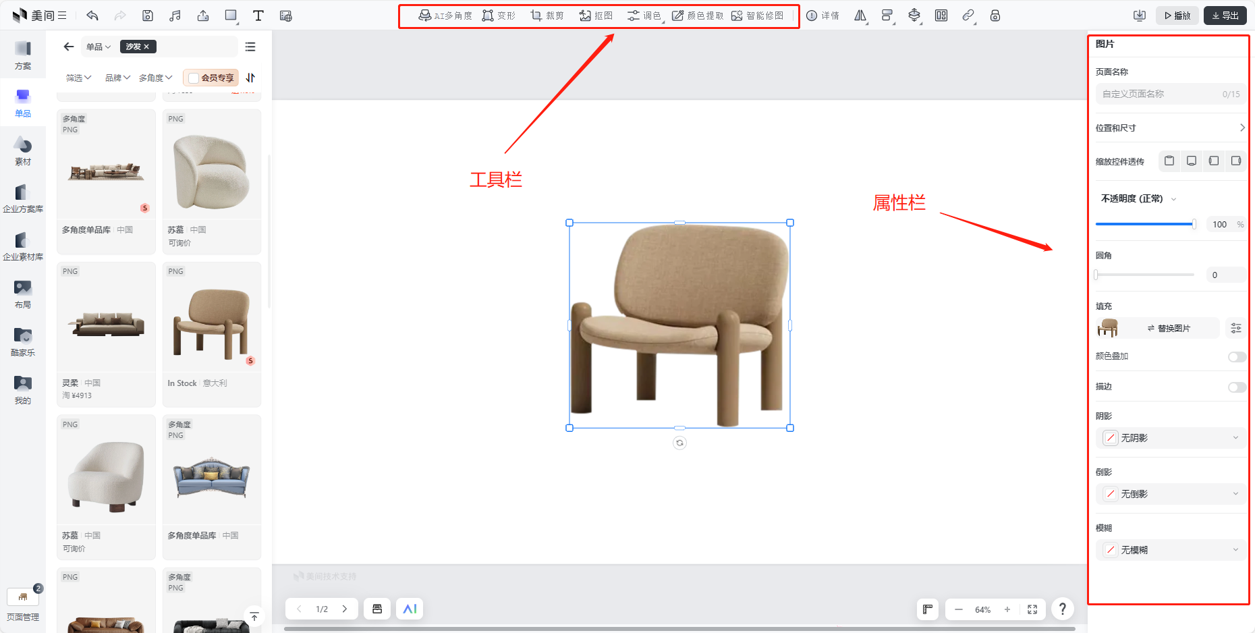Click the AI button in the bottom bar
This screenshot has width=1255, height=633.
pyautogui.click(x=410, y=609)
